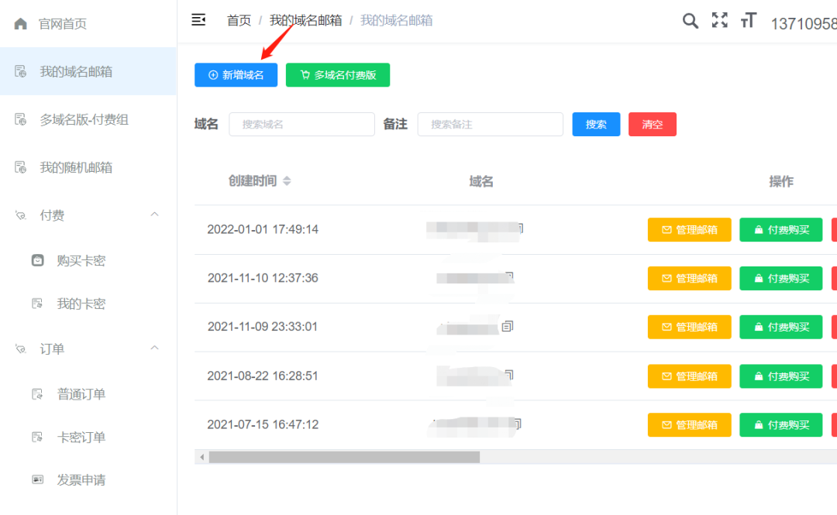Click the red 清空 button

click(x=652, y=124)
